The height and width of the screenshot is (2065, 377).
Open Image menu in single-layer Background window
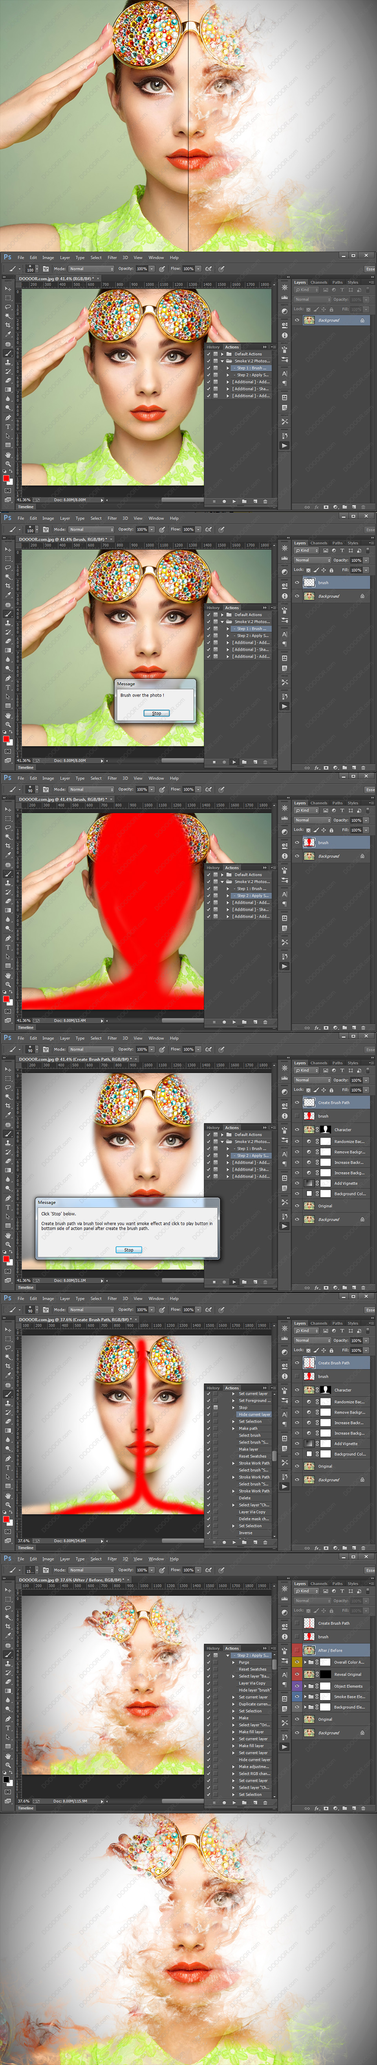click(x=48, y=258)
